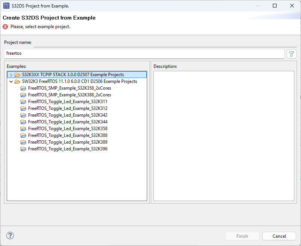
Task: Click folder icon of TCPIP STACK examples
Action: tap(17, 75)
